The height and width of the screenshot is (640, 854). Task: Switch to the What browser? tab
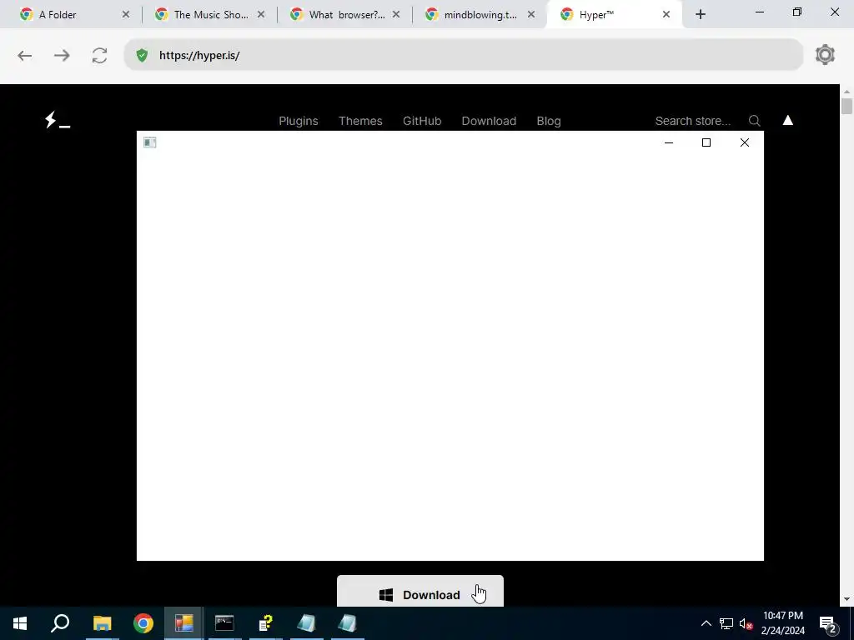point(346,15)
